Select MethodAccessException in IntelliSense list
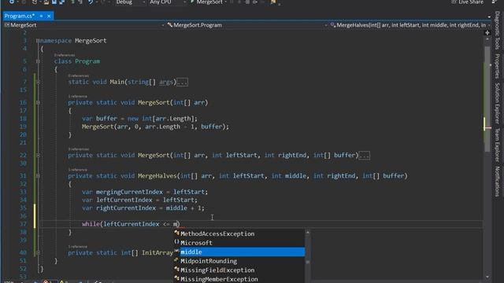This screenshot has width=504, height=283. (x=239, y=233)
